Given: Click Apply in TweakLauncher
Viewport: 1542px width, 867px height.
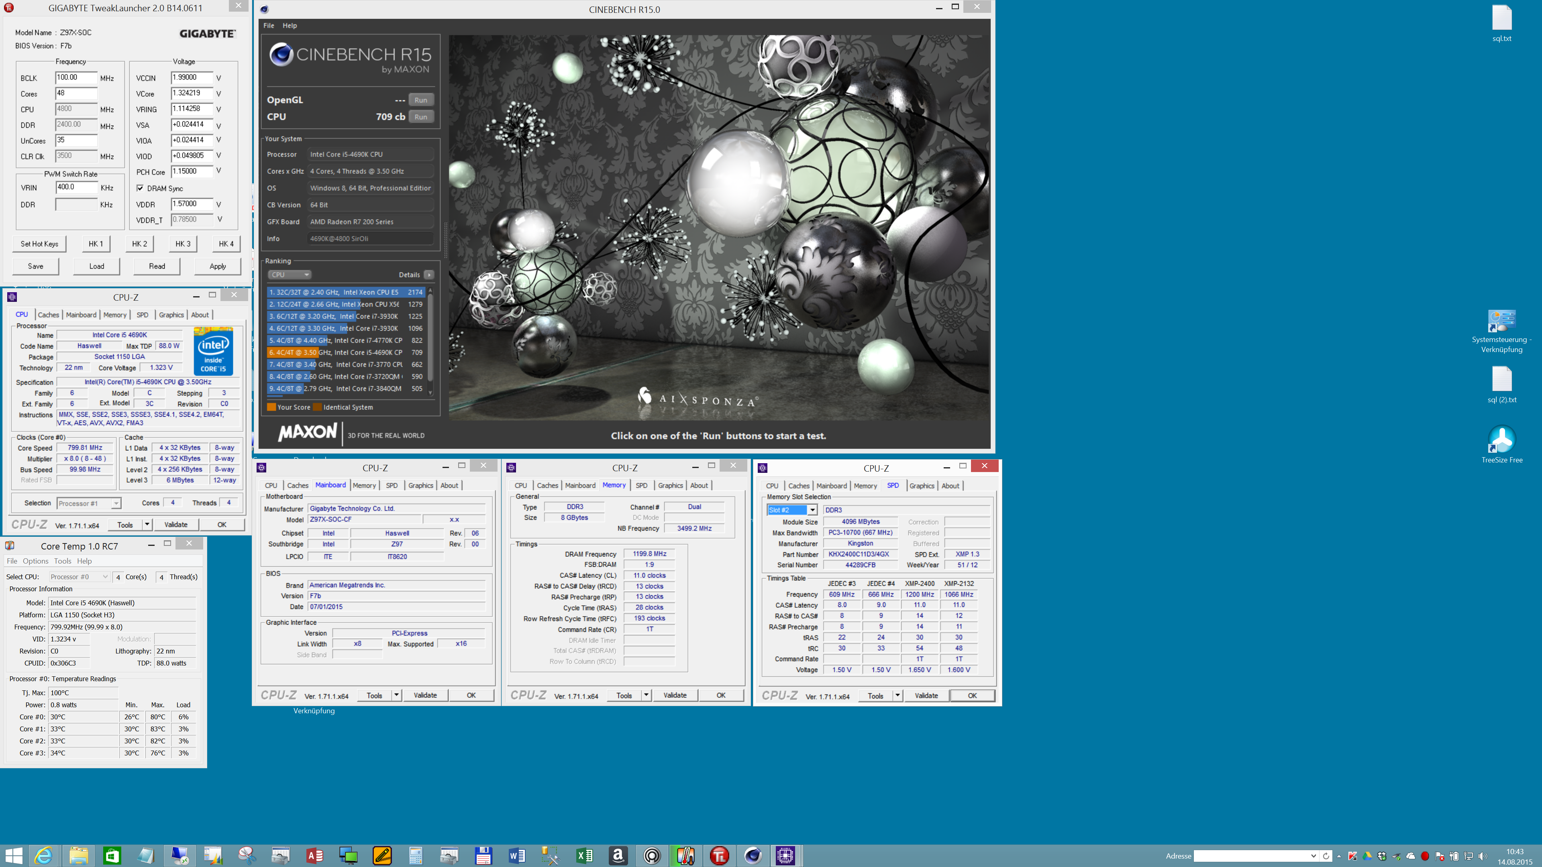Looking at the screenshot, I should point(218,266).
